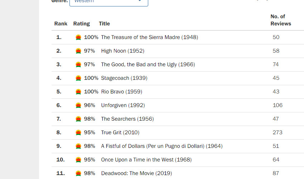Click the tomato icon next to True Grit

pos(78,132)
